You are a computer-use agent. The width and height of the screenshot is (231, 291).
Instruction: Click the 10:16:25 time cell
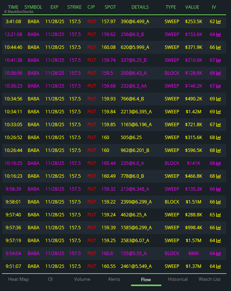(x=13, y=163)
